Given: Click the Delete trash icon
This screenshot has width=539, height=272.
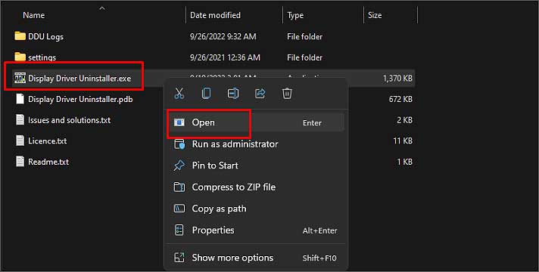Looking at the screenshot, I should [287, 93].
